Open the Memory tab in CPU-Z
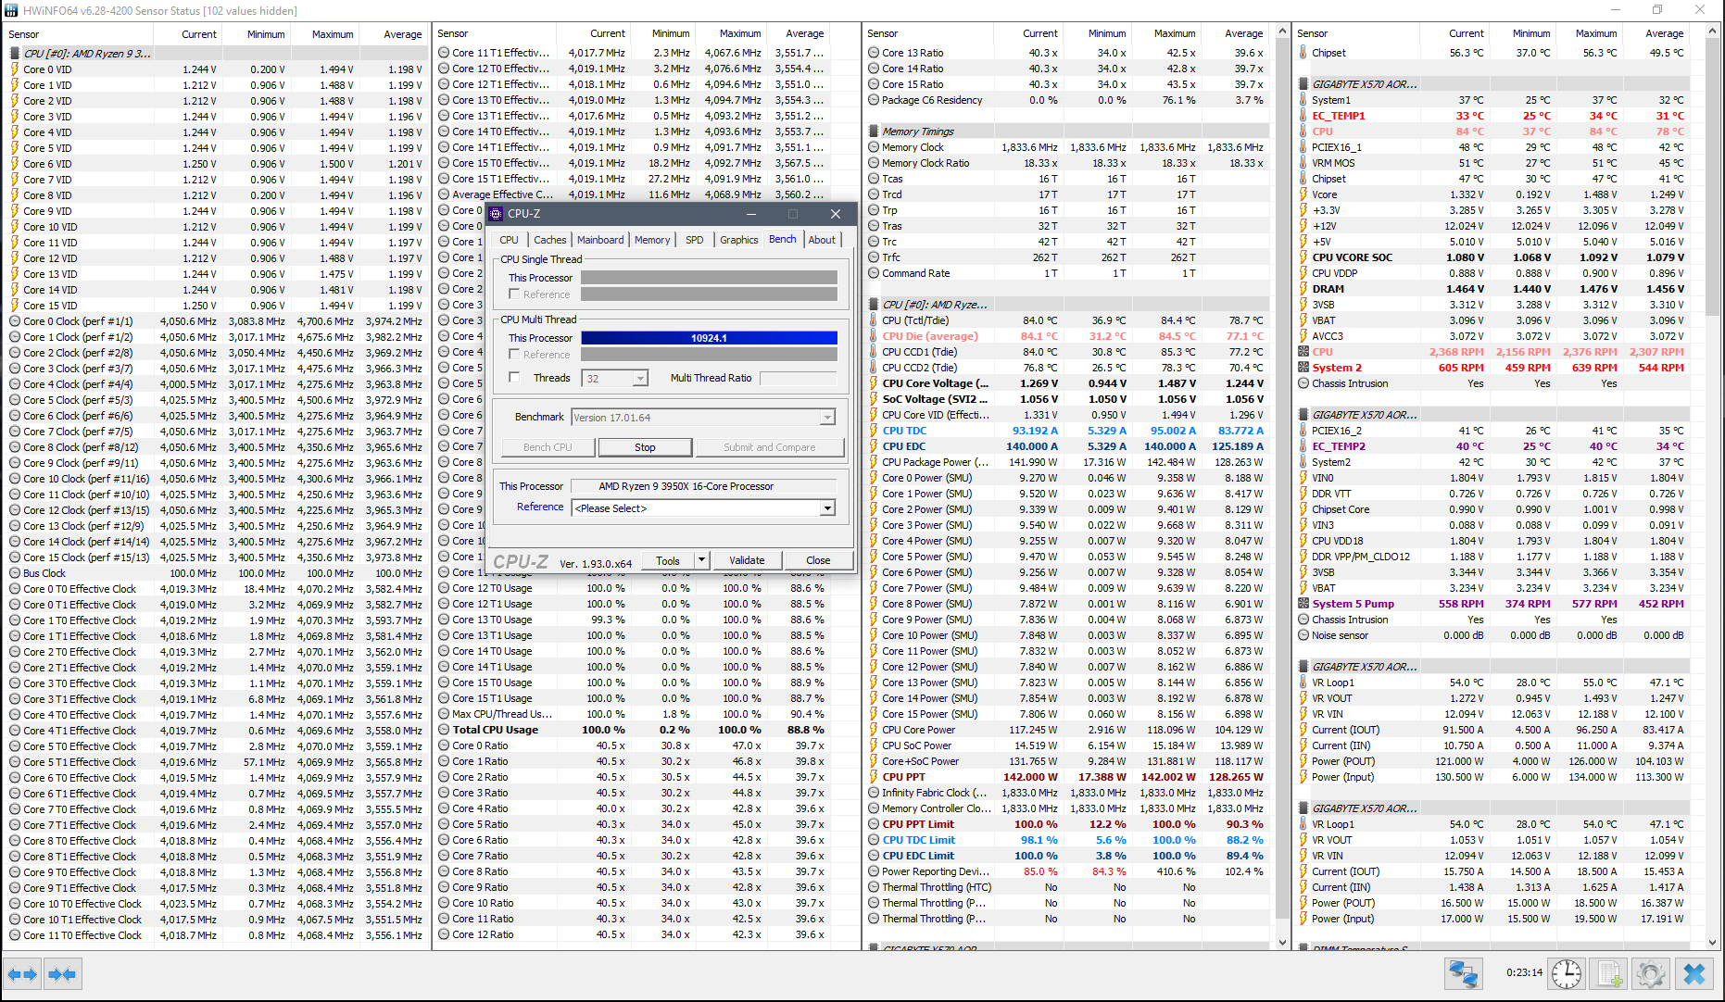The image size is (1725, 1002). point(652,240)
